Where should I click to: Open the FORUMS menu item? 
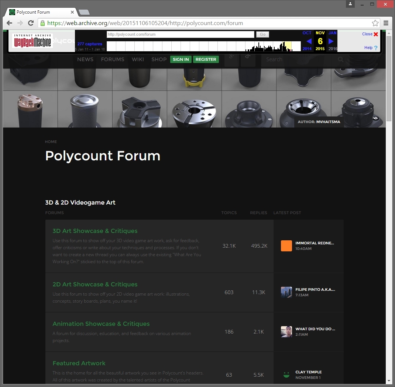click(113, 60)
